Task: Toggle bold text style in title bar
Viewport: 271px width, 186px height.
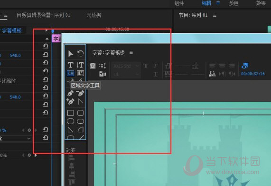Action: tap(146, 66)
